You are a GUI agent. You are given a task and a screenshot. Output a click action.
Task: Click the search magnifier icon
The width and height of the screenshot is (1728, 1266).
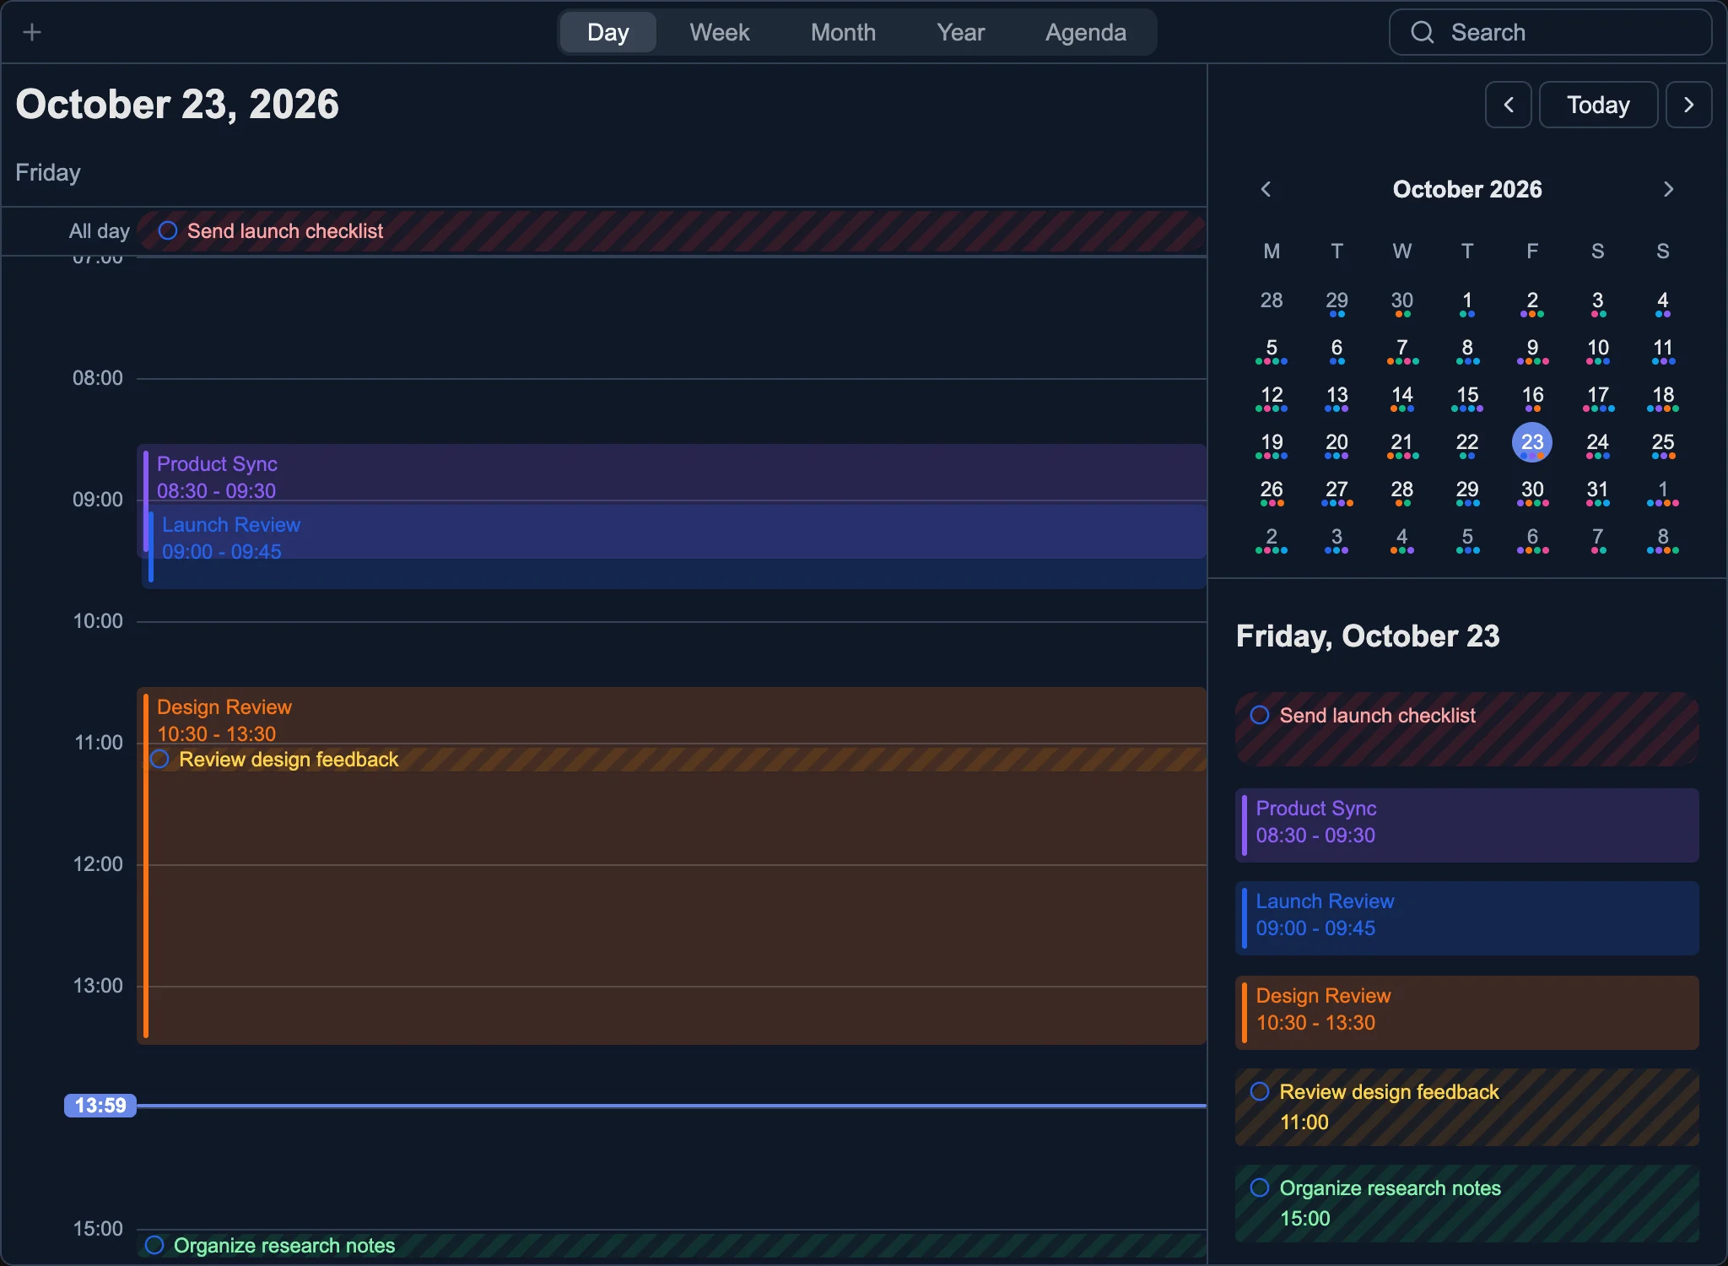(1423, 32)
